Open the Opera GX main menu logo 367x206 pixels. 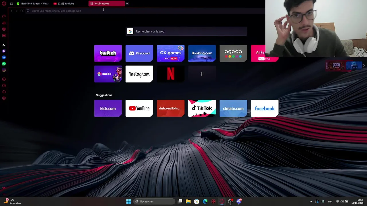(x=4, y=3)
